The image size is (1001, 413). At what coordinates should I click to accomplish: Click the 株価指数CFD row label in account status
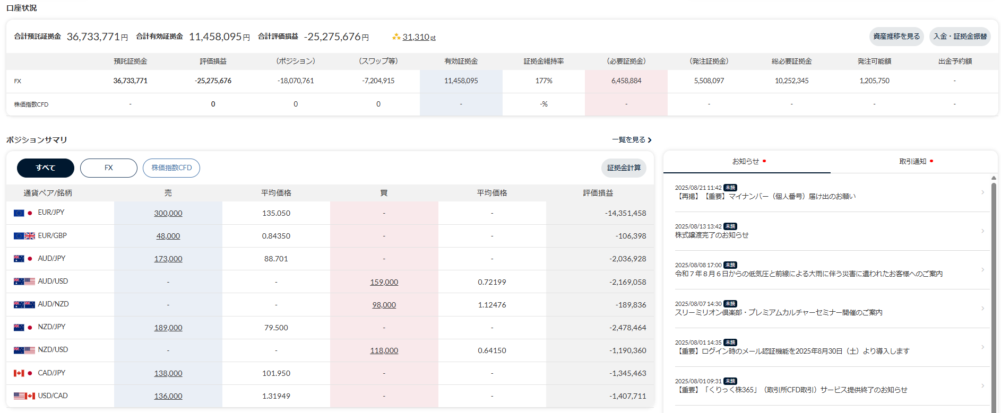(31, 104)
